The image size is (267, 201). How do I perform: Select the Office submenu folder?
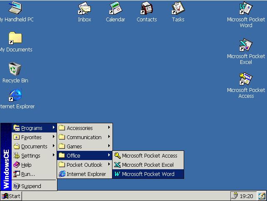(x=85, y=155)
